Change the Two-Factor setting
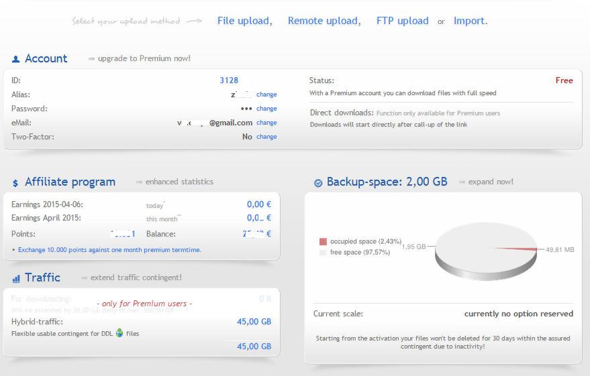The height and width of the screenshot is (376, 590). 266,137
